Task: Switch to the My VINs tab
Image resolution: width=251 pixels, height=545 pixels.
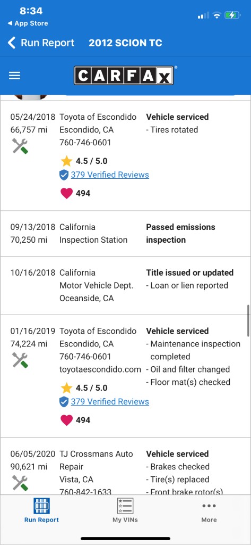Action: tap(125, 510)
